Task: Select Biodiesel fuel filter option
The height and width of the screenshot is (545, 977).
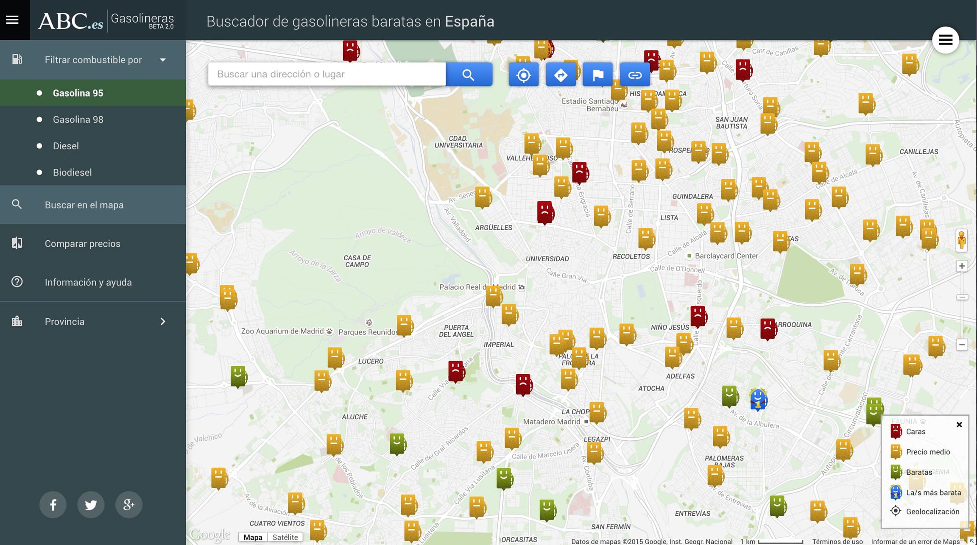Action: [72, 172]
